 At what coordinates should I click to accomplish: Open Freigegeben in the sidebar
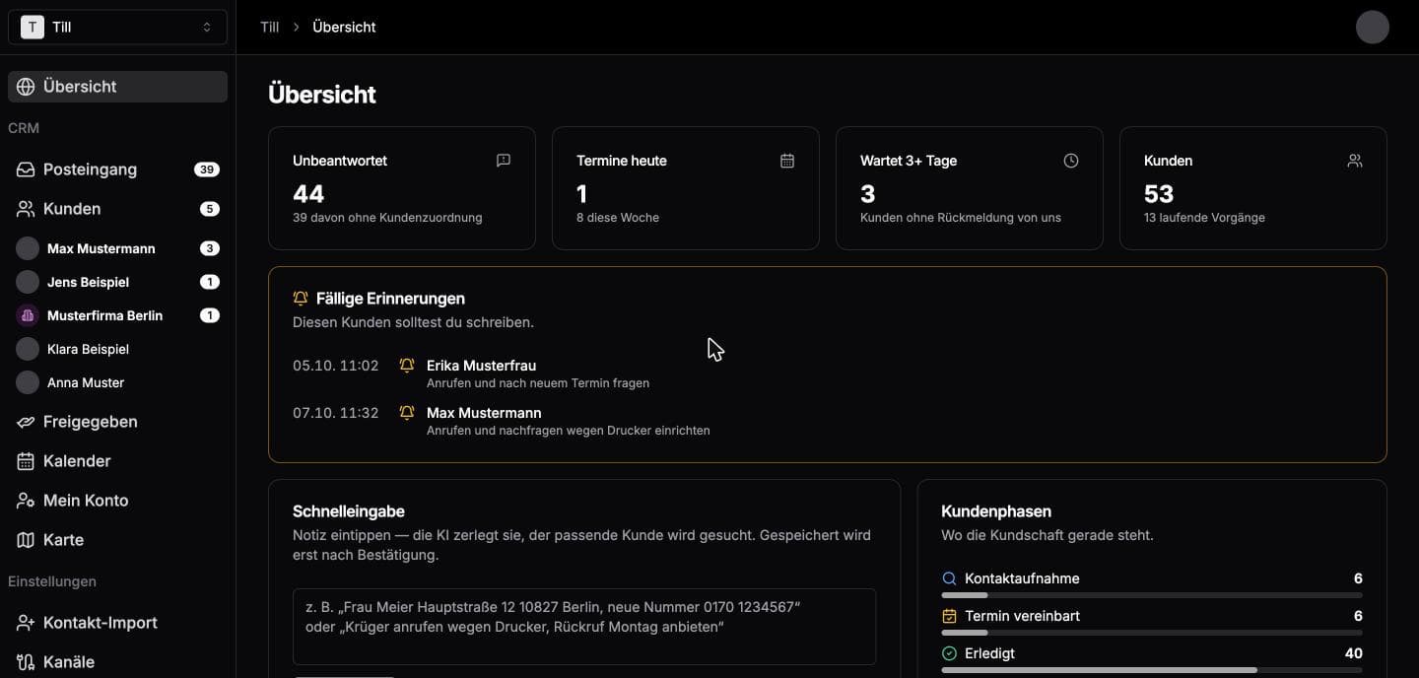click(x=117, y=422)
